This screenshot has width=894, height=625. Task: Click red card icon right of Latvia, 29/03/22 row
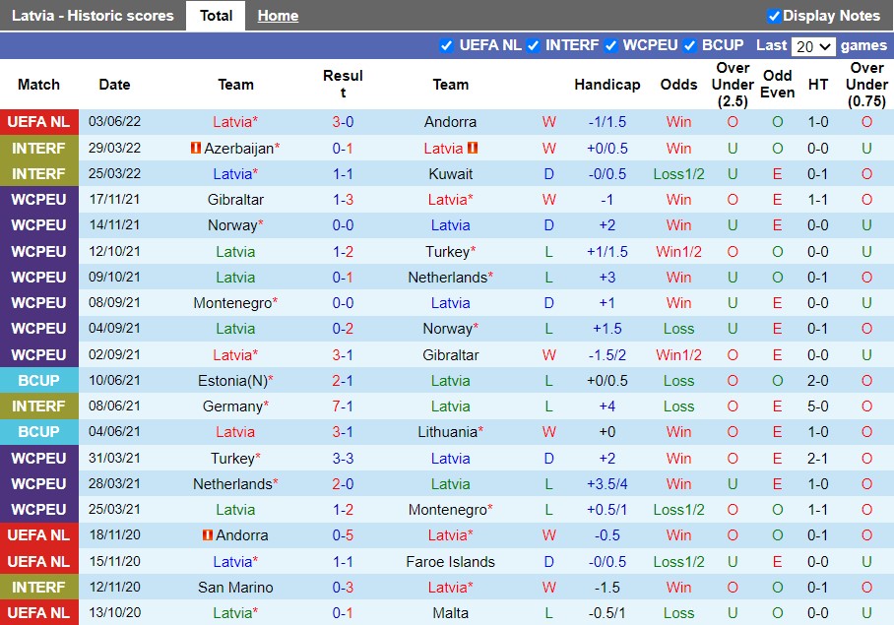[473, 149]
